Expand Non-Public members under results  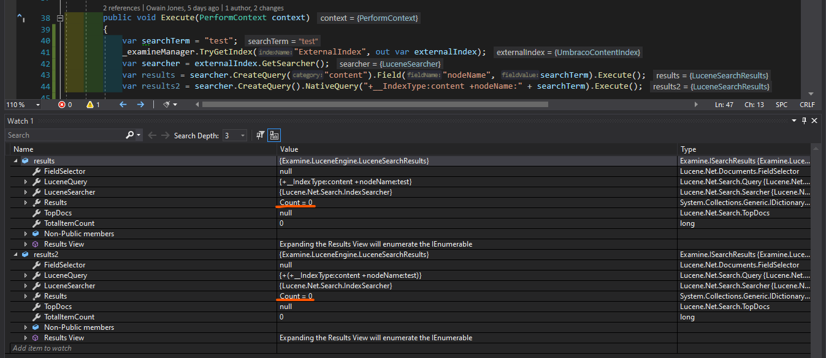click(26, 234)
